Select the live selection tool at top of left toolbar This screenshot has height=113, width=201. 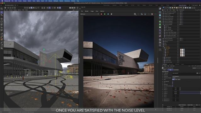coord(2,13)
